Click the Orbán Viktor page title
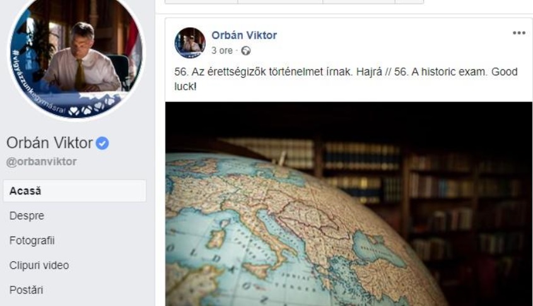 point(50,143)
